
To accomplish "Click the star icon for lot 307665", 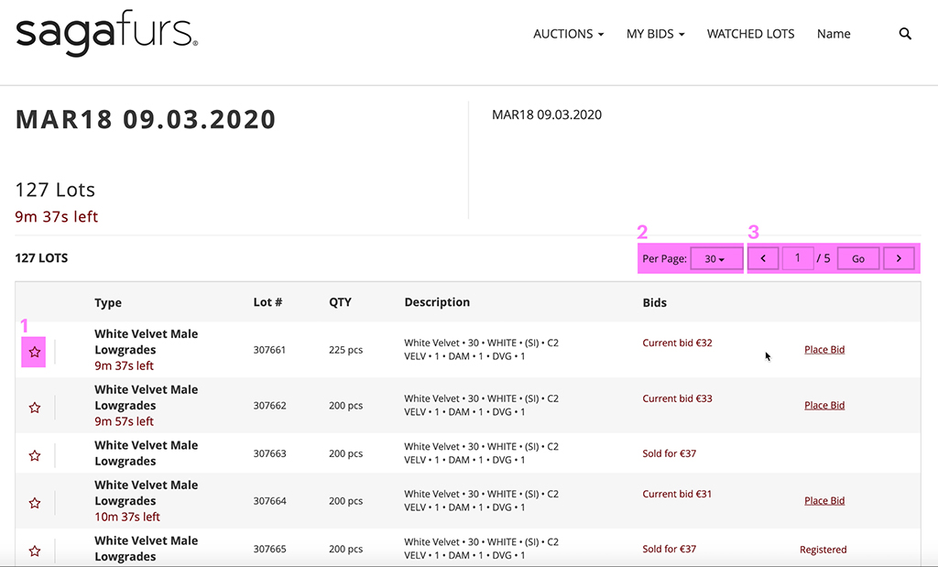I will [35, 551].
